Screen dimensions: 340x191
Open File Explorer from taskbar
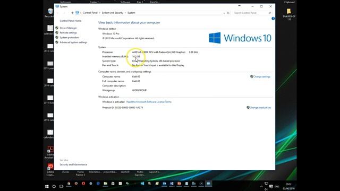coord(105,184)
